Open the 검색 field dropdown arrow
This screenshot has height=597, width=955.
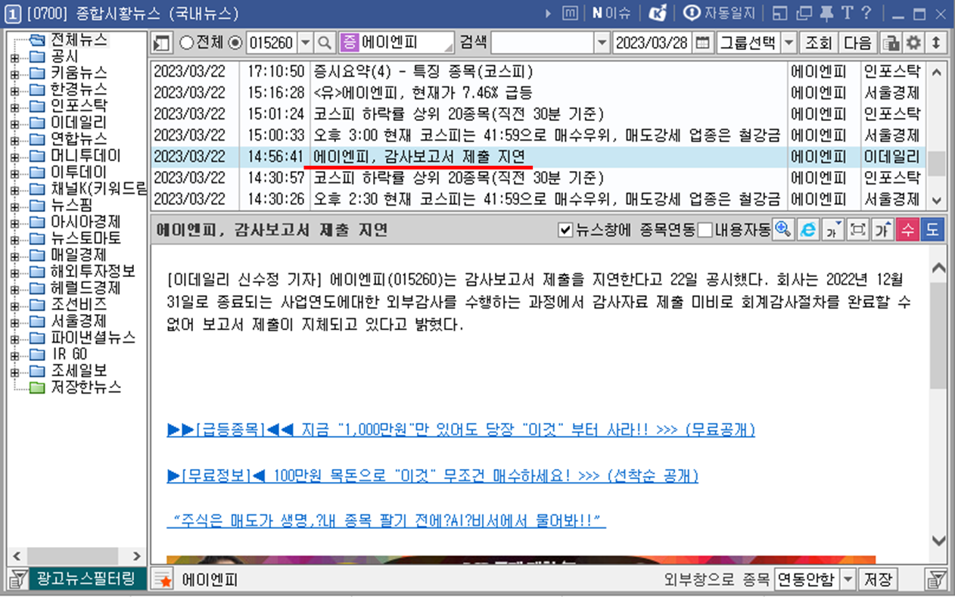click(602, 42)
